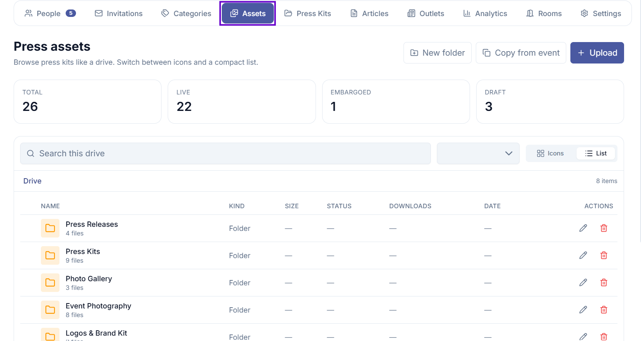641x341 pixels.
Task: Edit the Press Kits folder row
Action: point(583,255)
